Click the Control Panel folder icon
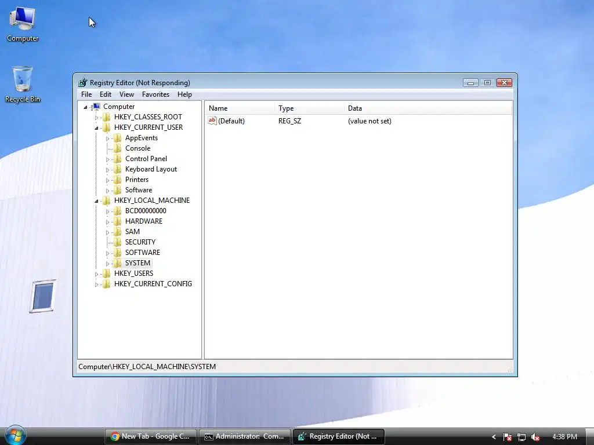The image size is (594, 445). pos(118,159)
